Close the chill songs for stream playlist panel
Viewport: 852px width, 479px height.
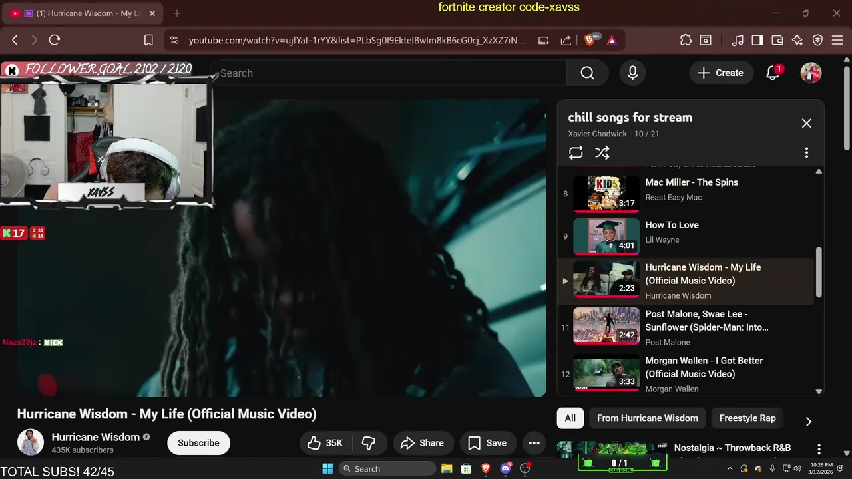pyautogui.click(x=807, y=123)
